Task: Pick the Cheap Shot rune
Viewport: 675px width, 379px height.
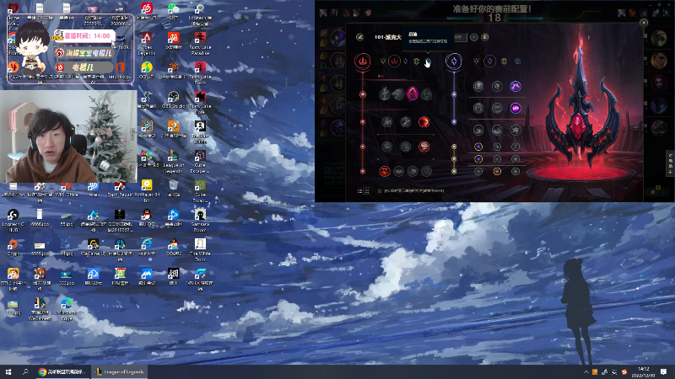Action: pos(387,122)
